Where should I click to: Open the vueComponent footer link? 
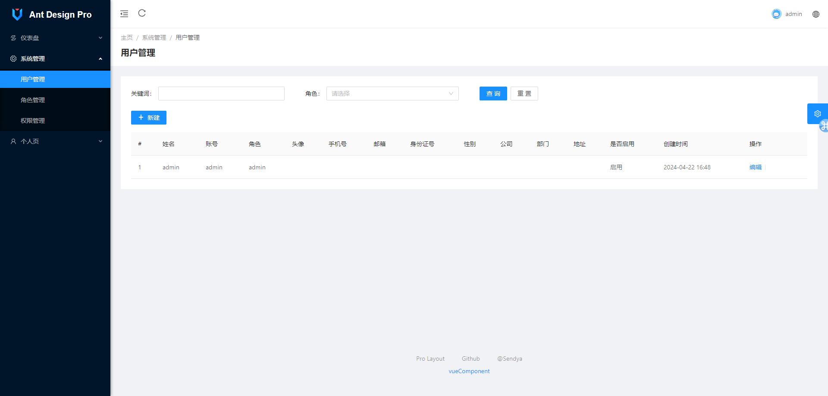[x=469, y=371]
